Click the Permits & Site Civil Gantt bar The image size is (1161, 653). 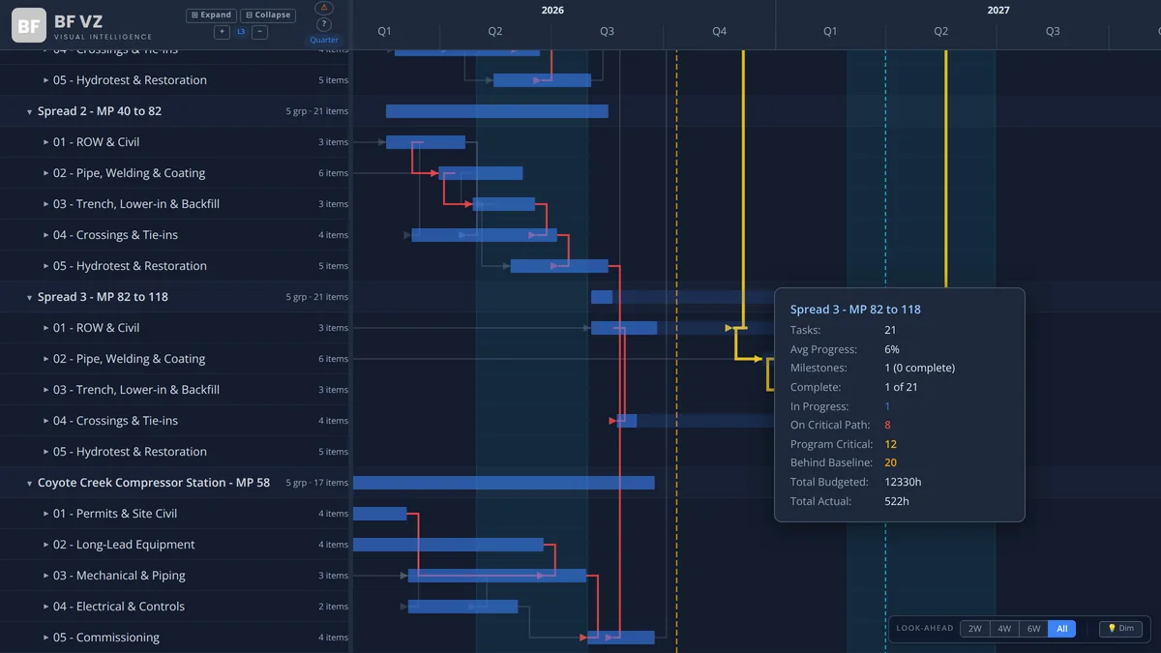380,514
